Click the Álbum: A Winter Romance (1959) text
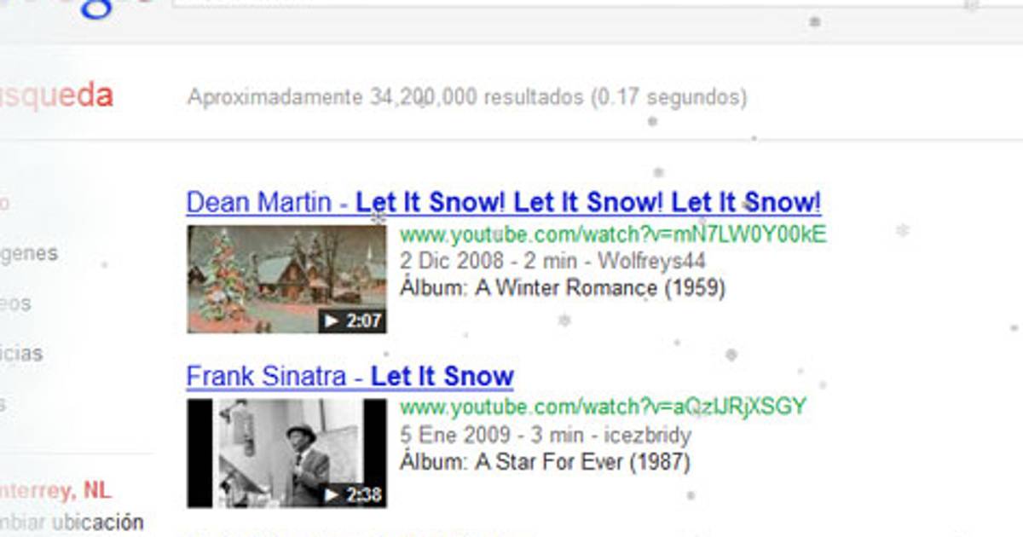Screen dimensions: 1023x537 (x=562, y=288)
